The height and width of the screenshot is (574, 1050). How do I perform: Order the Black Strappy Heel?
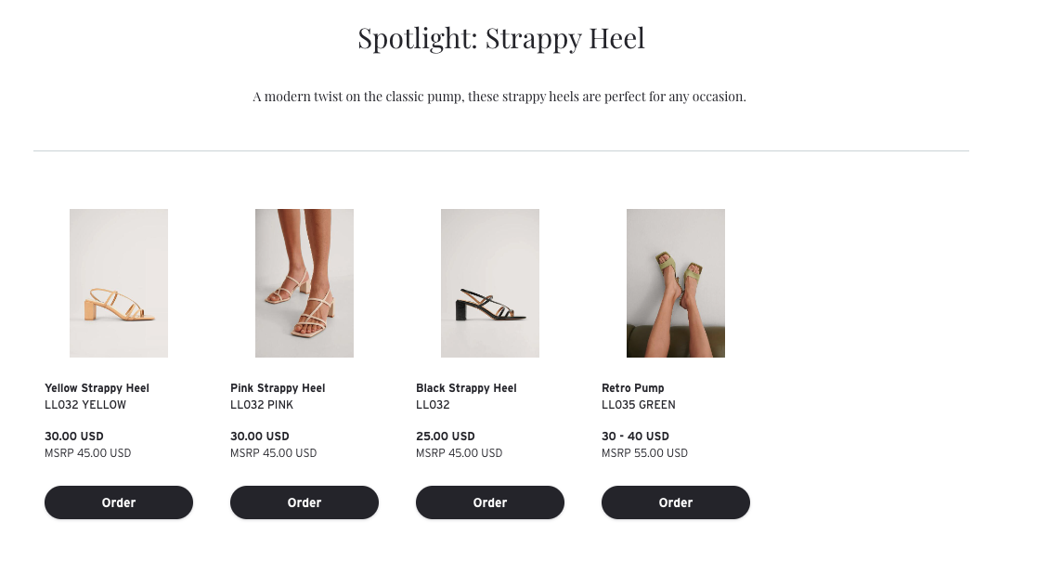coord(490,502)
